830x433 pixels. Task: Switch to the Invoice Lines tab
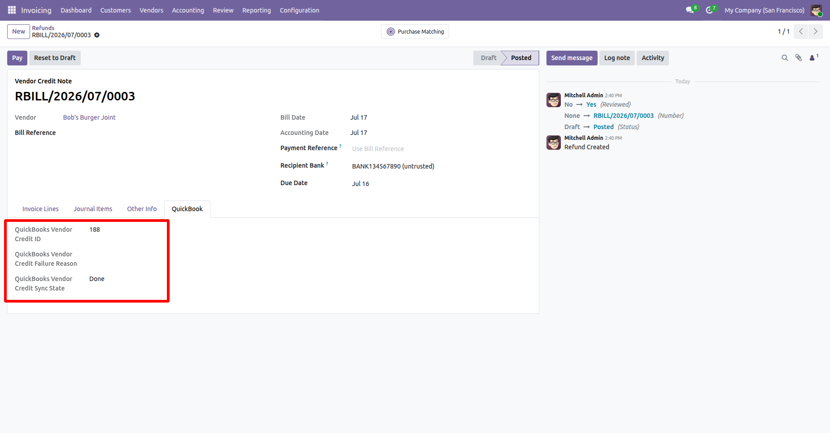[40, 209]
